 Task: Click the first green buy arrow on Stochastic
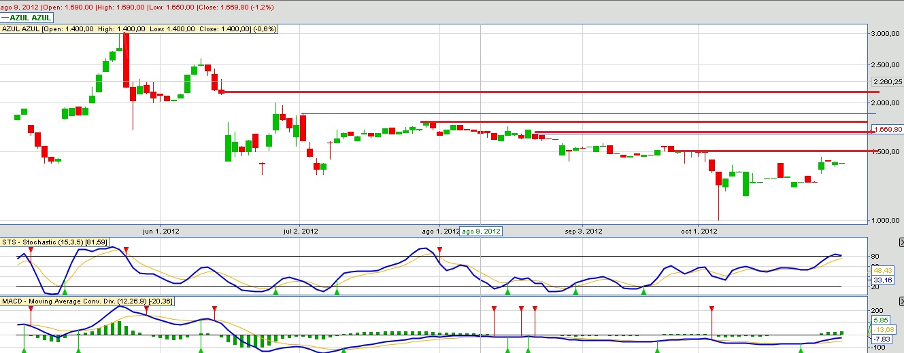pos(65,291)
